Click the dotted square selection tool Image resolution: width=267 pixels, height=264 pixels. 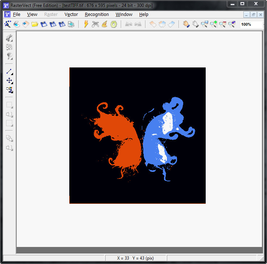point(9,105)
